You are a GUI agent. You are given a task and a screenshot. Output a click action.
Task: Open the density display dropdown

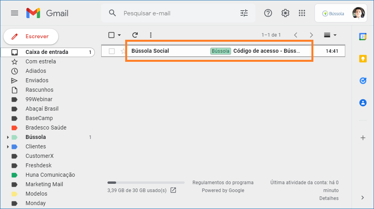[x=330, y=35]
